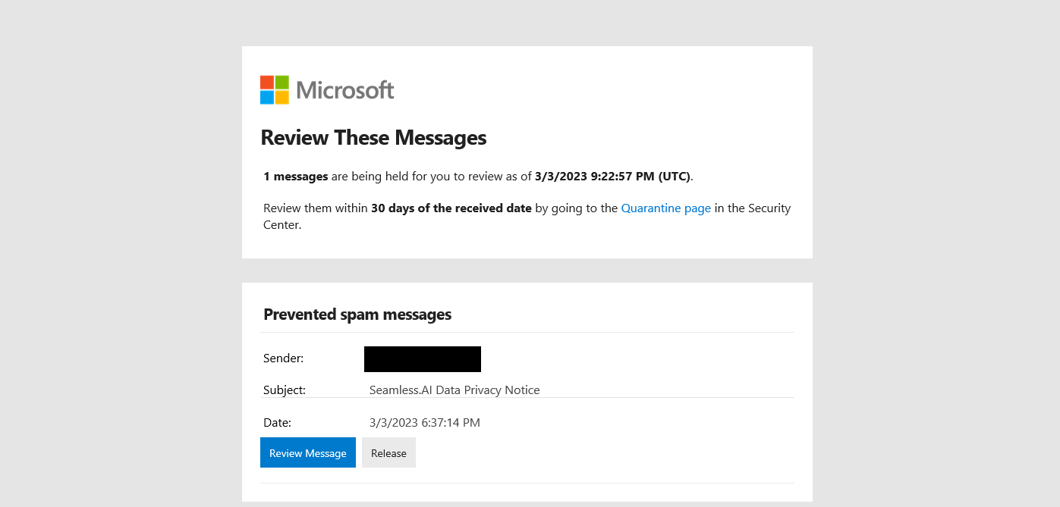The image size is (1060, 507).
Task: Click the Microsoft four-square logo
Action: point(273,89)
